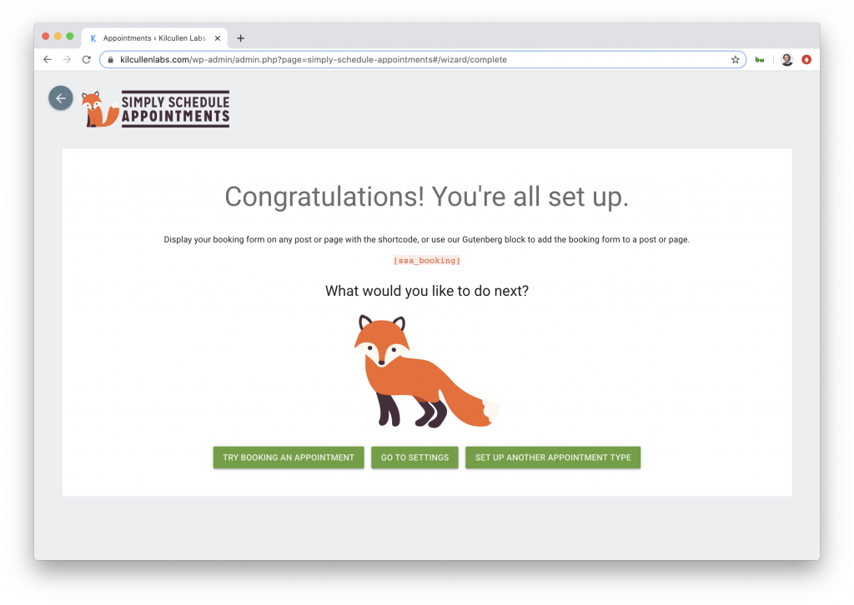The image size is (854, 605).
Task: Click Try Booking An Appointment button
Action: [x=289, y=457]
